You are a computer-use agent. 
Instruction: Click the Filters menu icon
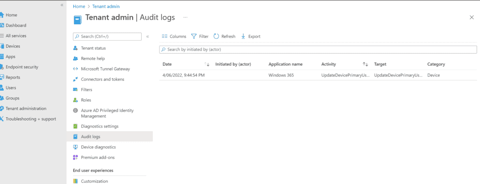(x=75, y=90)
